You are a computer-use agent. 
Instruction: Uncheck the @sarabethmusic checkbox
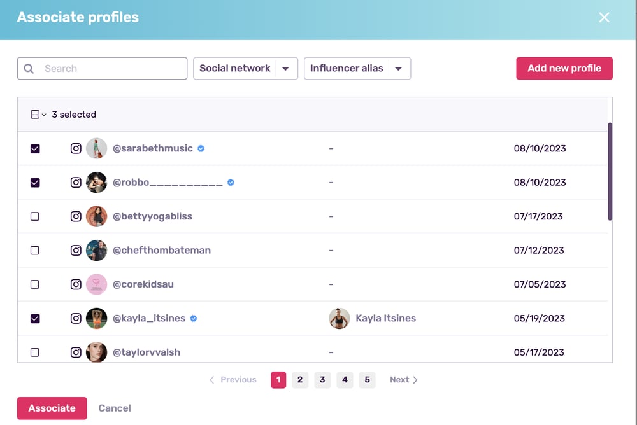click(x=35, y=149)
